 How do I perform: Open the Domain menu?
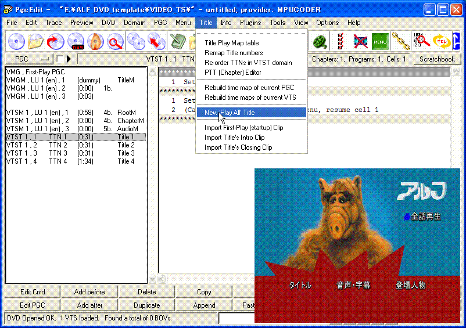[x=135, y=23]
